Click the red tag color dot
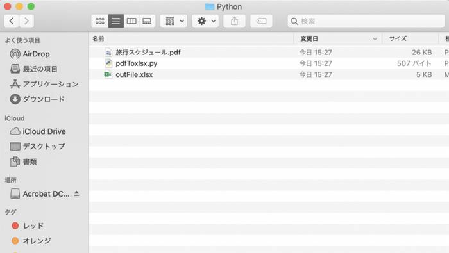Screen dimensions: 449x253 click(15, 226)
